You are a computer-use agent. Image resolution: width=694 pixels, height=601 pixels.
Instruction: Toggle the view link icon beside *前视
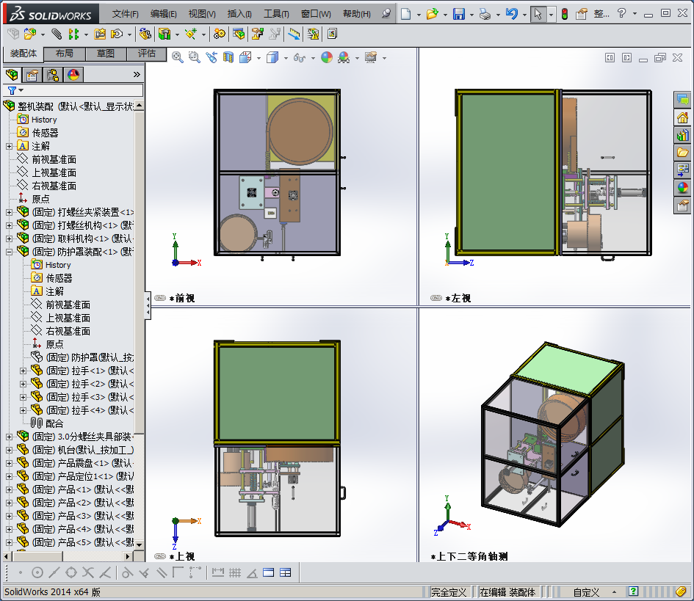point(160,298)
